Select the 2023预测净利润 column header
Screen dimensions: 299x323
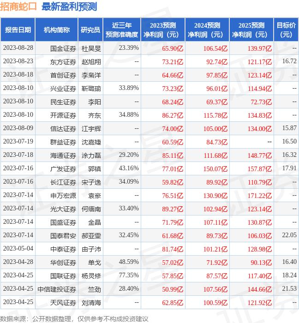point(163,30)
